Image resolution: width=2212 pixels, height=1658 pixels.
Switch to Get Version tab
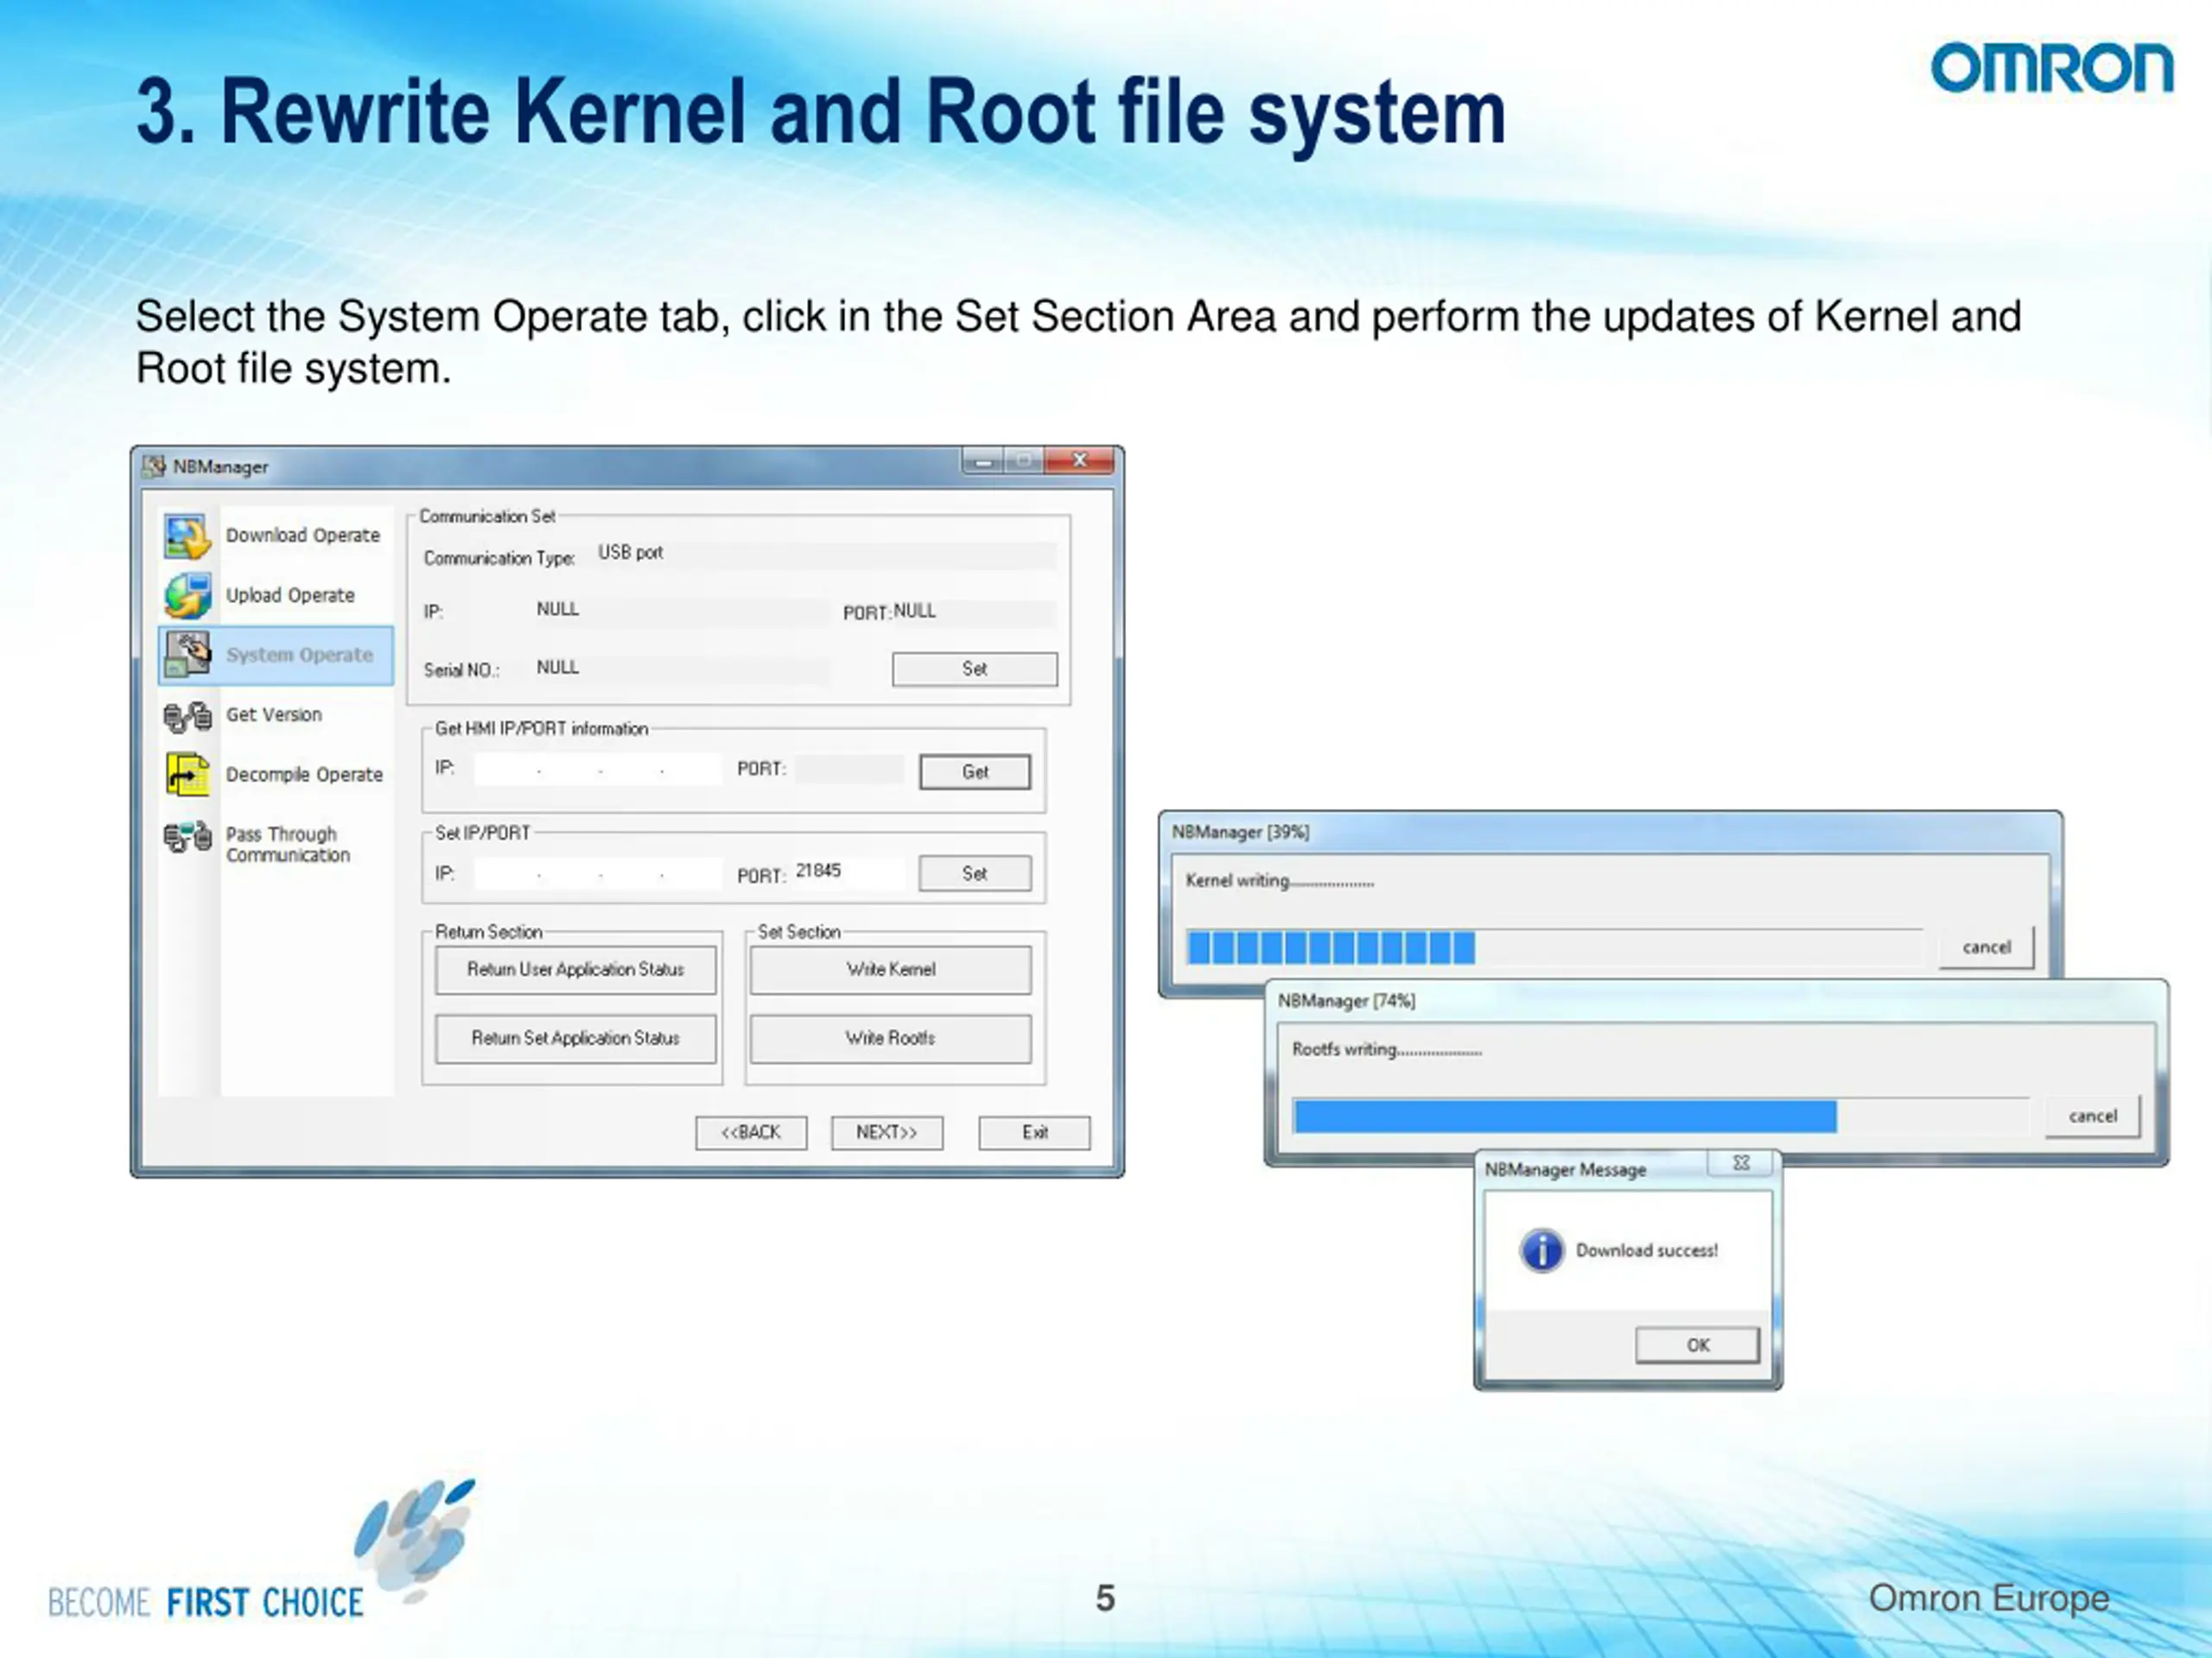276,716
